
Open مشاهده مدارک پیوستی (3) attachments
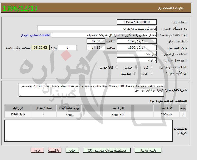click(x=109, y=150)
